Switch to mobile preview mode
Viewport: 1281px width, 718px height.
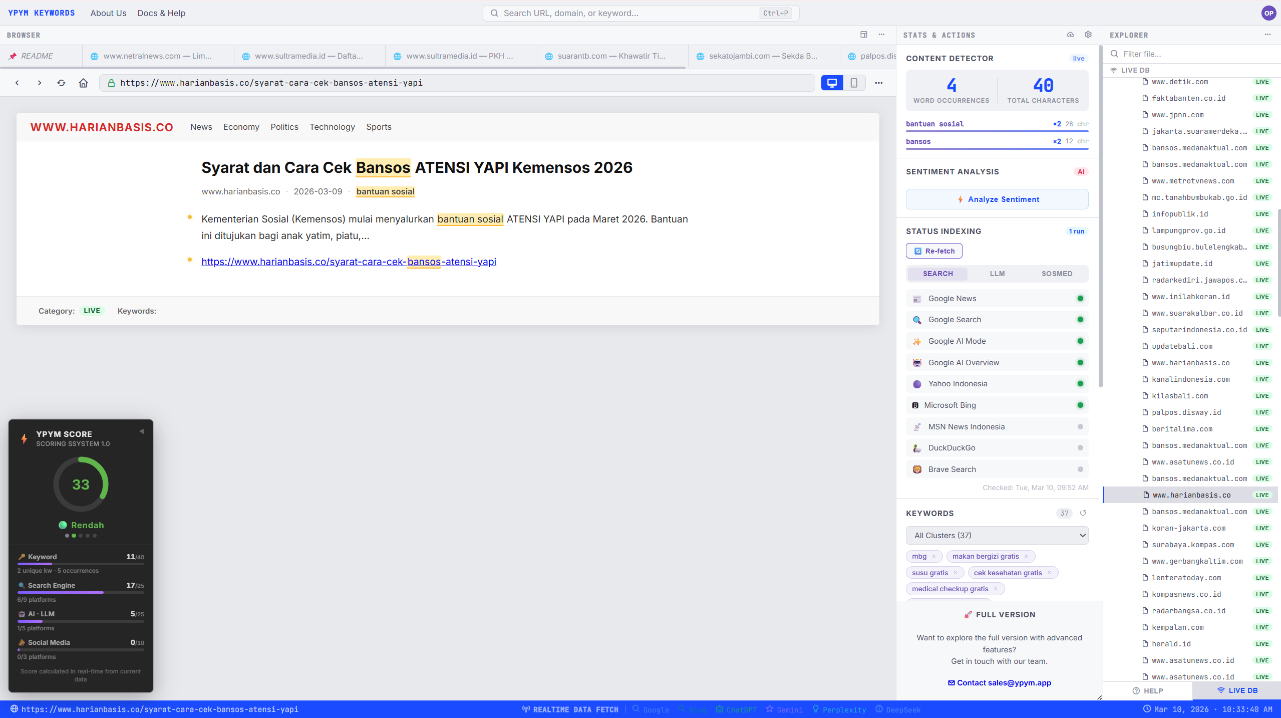[854, 83]
